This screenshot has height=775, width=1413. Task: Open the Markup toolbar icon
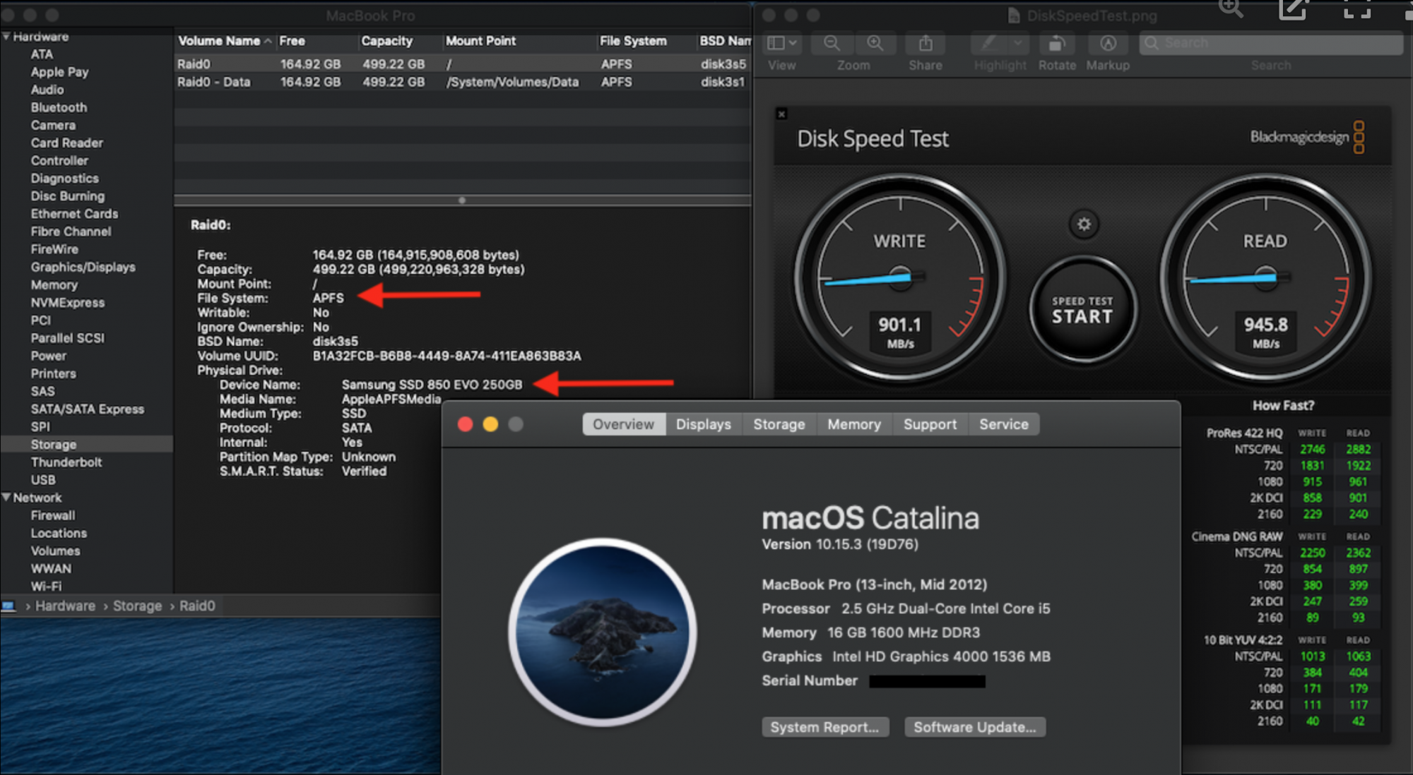[x=1108, y=44]
